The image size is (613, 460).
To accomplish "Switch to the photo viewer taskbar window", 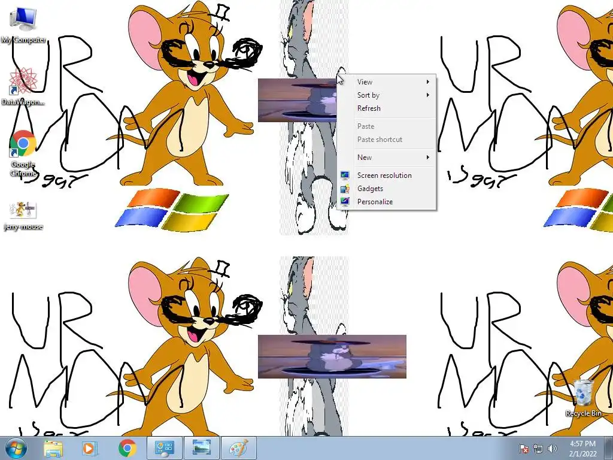I will [x=202, y=449].
